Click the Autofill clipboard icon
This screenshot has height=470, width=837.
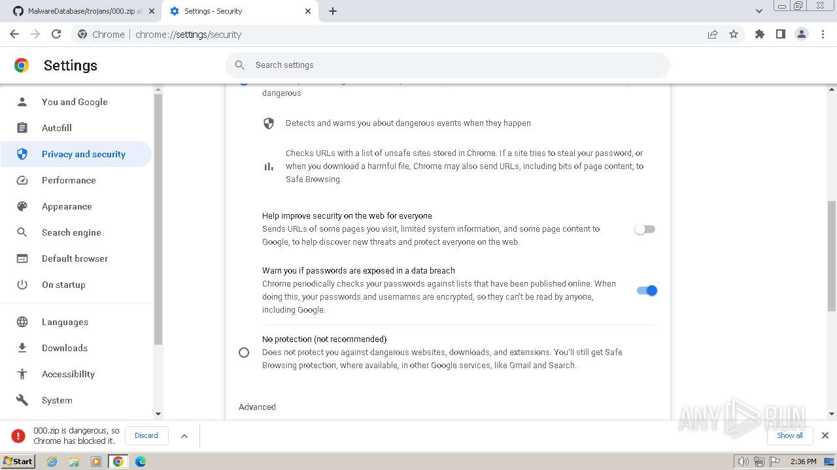(x=22, y=128)
